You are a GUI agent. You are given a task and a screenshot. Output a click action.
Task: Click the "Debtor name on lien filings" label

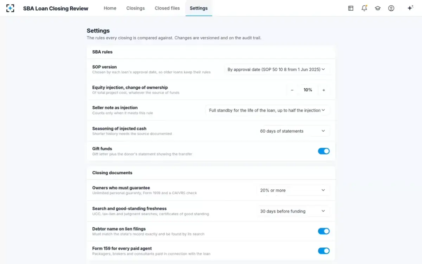tap(119, 229)
